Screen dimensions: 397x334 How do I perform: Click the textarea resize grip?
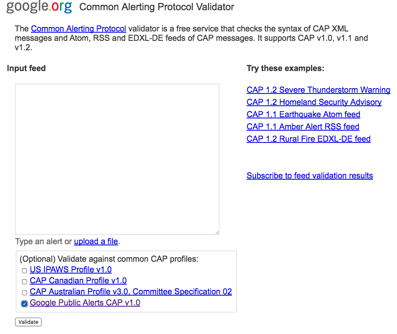click(x=216, y=232)
